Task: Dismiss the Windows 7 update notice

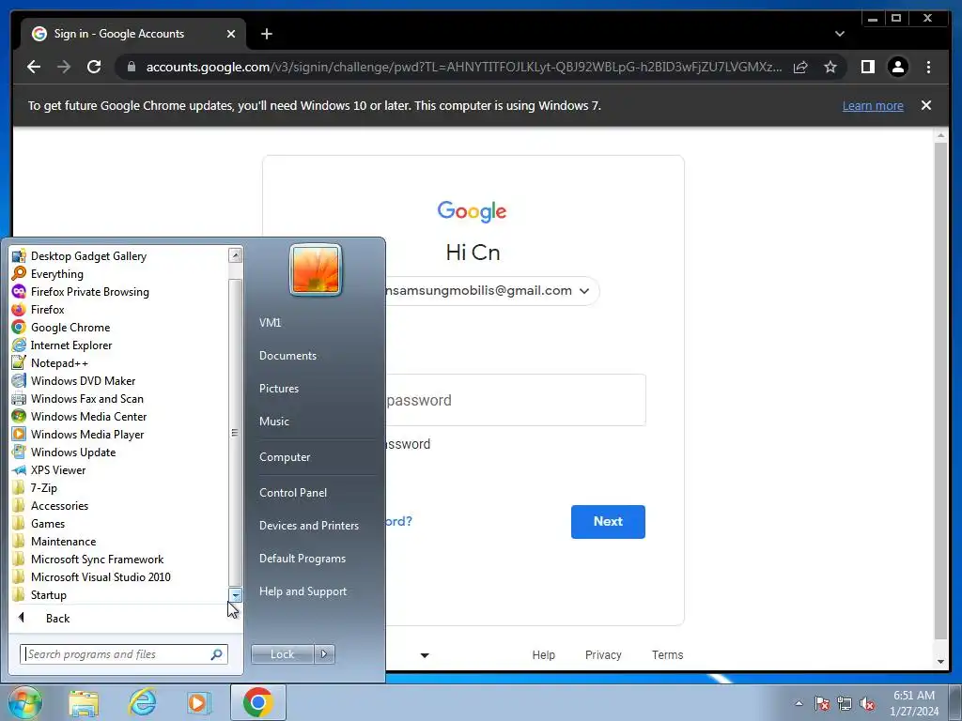Action: click(x=926, y=105)
